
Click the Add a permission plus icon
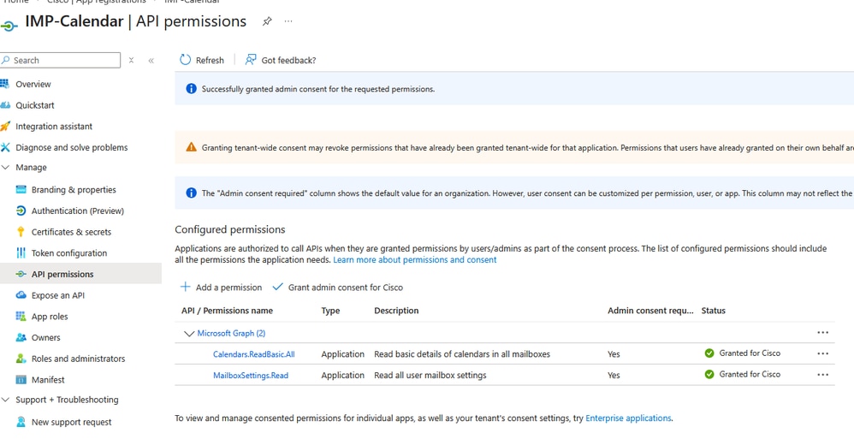[x=186, y=288]
